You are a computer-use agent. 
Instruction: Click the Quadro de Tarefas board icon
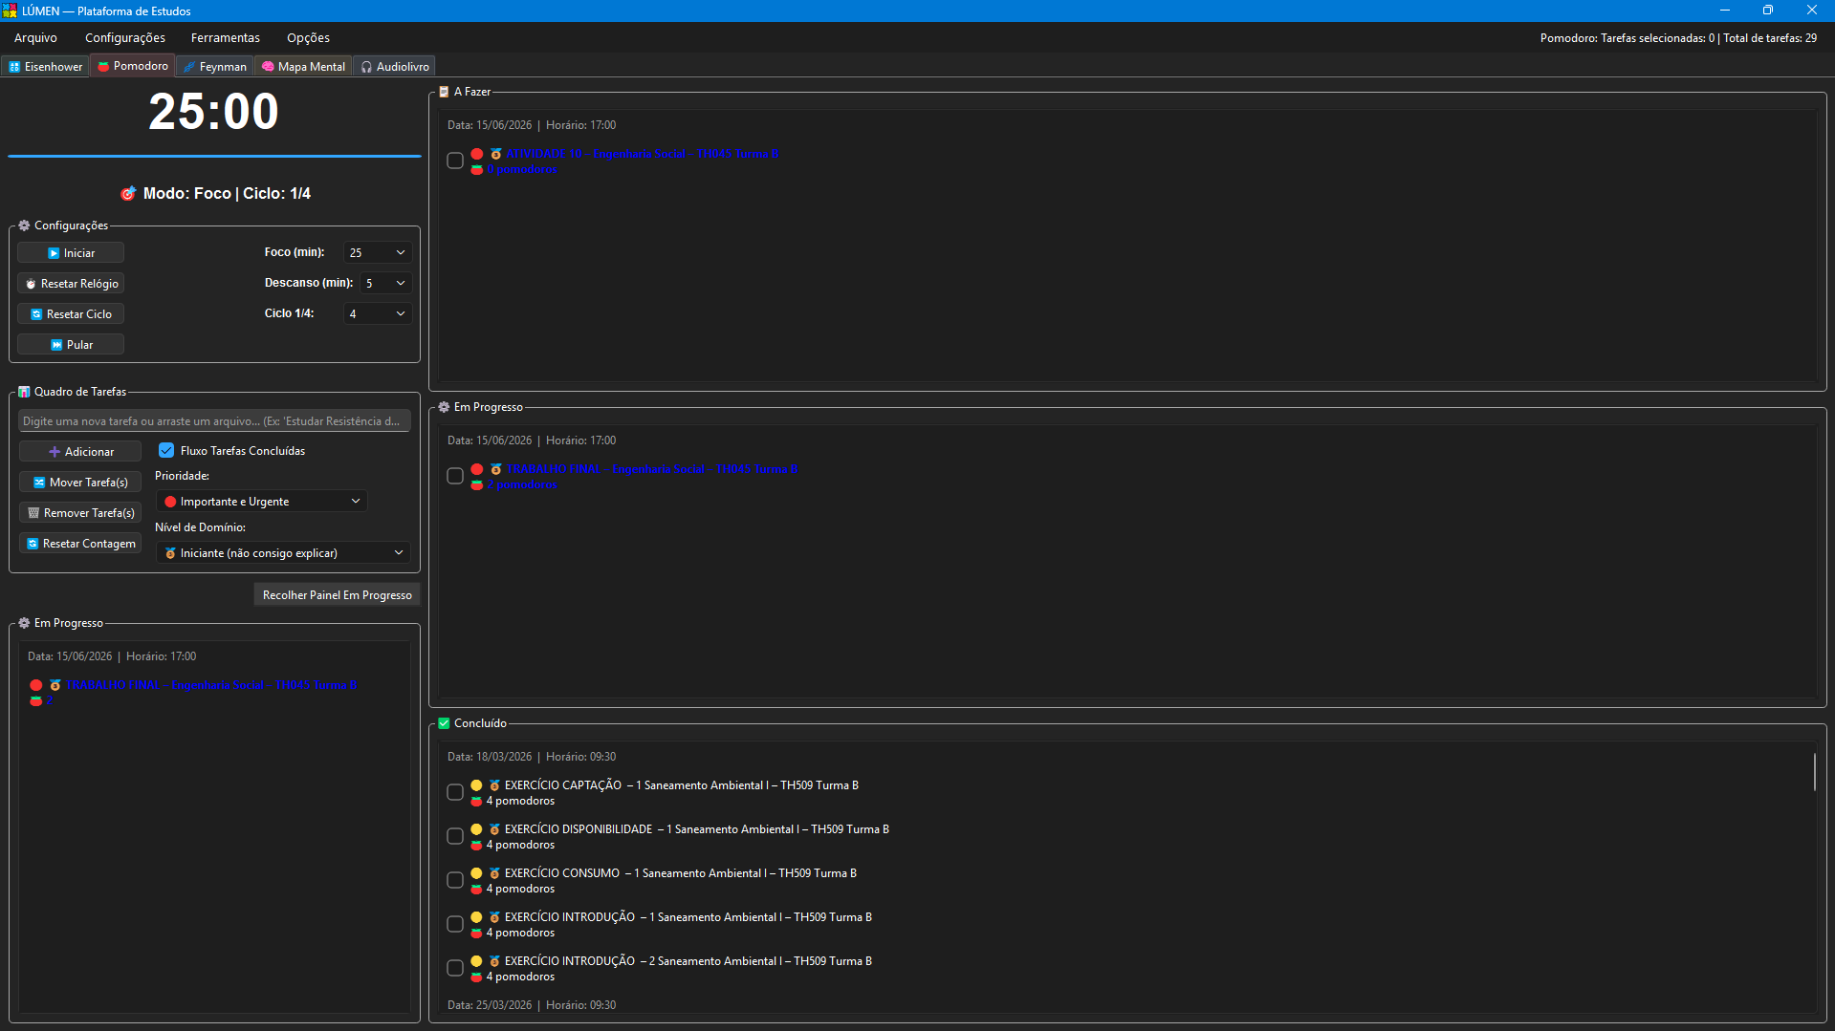coord(24,392)
